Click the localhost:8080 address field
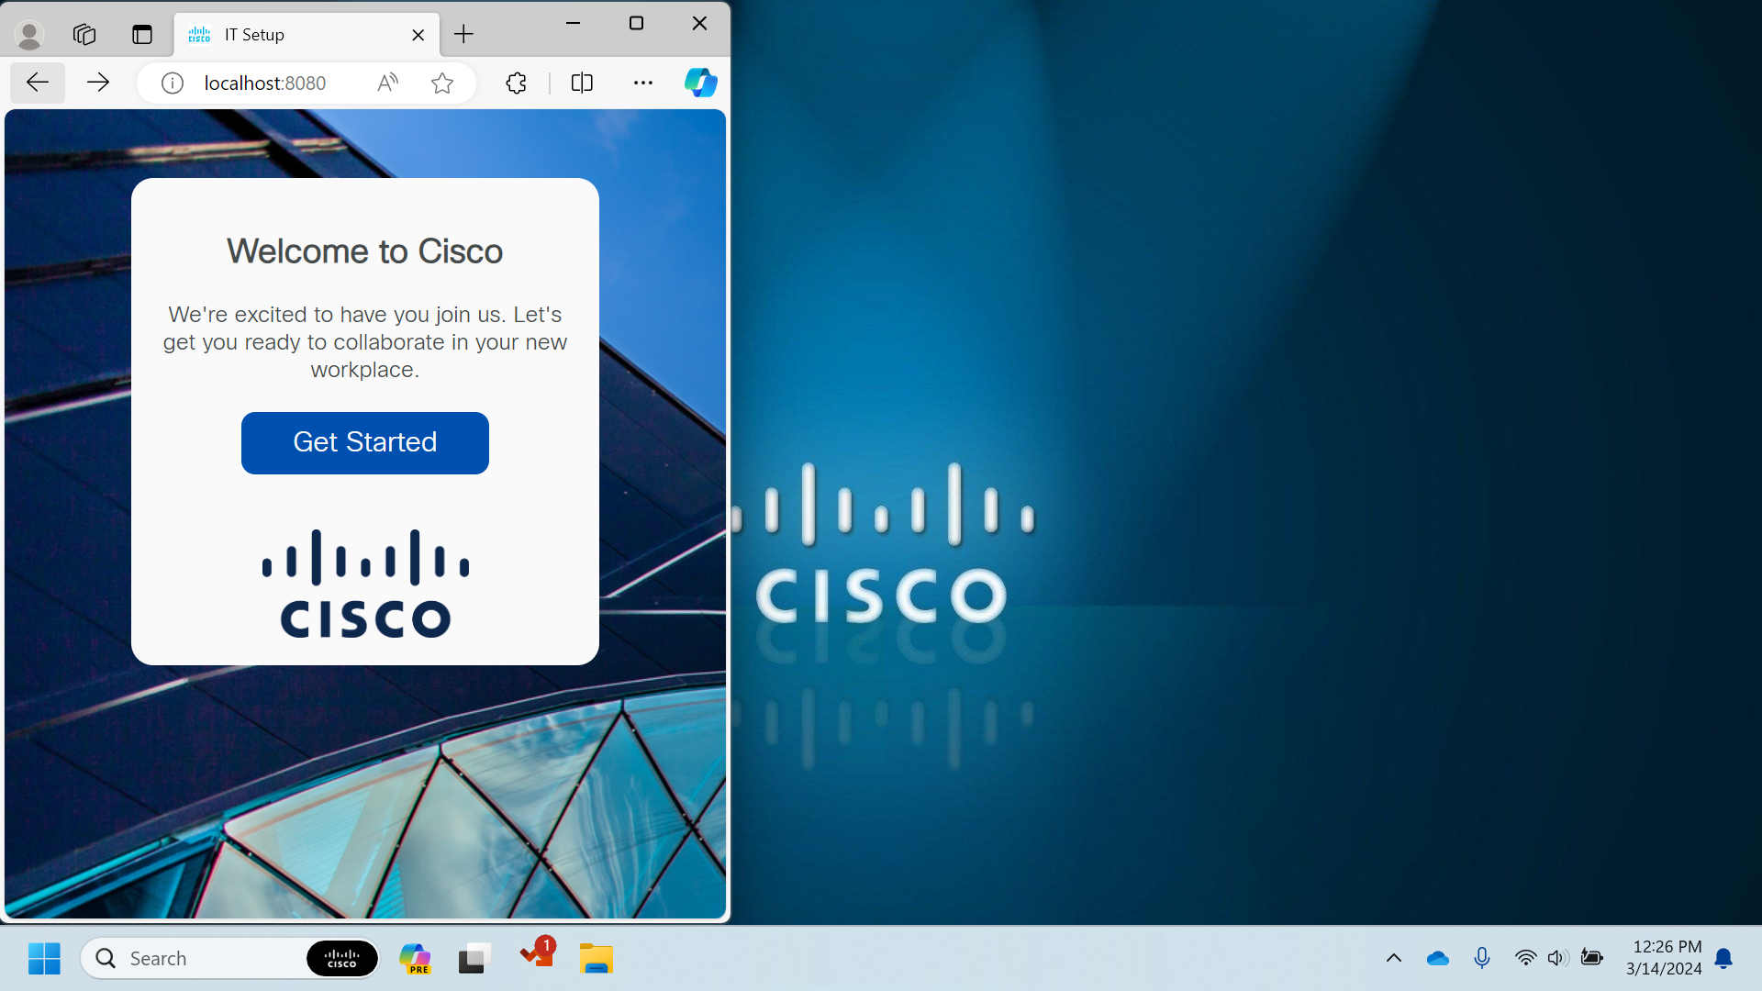Viewport: 1762px width, 991px height. pos(265,84)
